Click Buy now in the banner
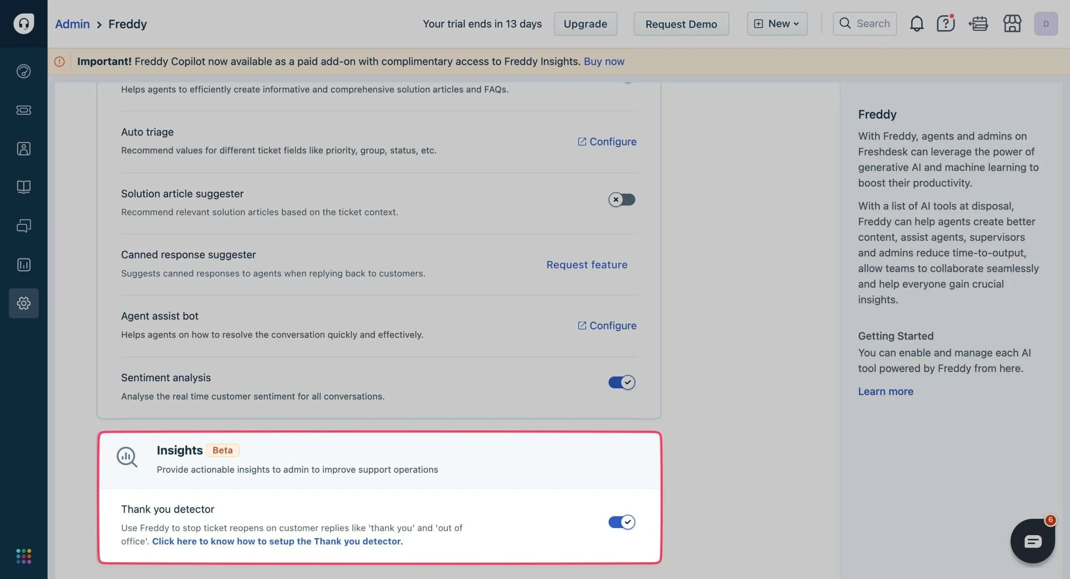The width and height of the screenshot is (1070, 579). (x=604, y=61)
